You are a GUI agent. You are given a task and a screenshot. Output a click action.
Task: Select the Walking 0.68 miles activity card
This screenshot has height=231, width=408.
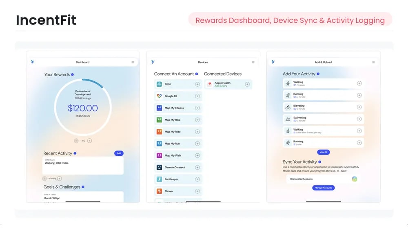[83, 165]
